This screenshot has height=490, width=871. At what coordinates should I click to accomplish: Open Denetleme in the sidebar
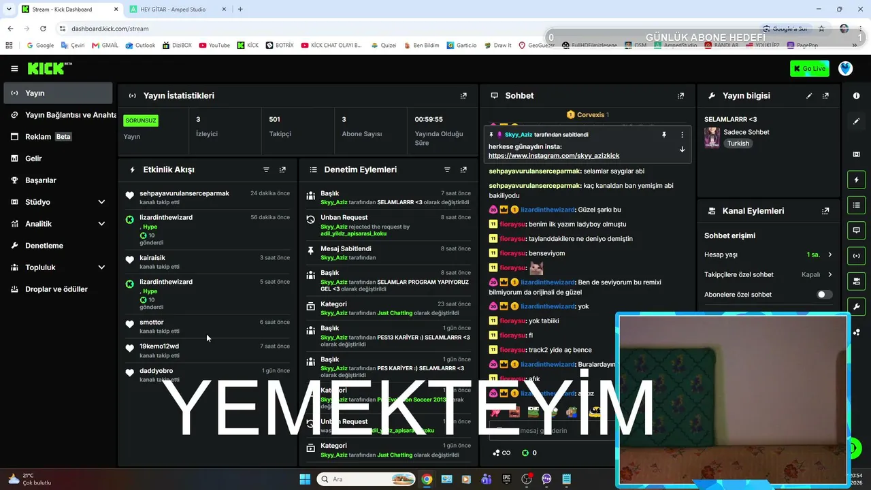(58, 246)
